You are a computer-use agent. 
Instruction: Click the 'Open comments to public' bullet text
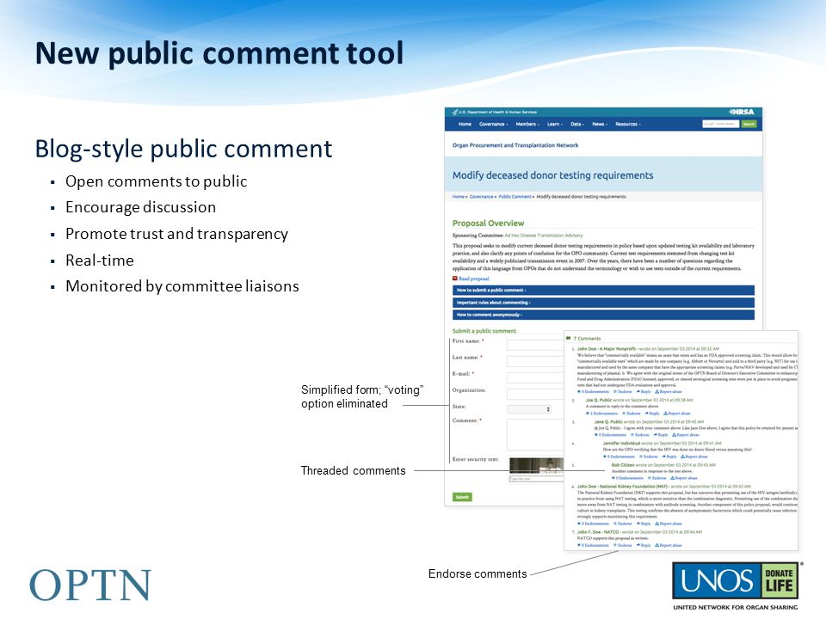(156, 181)
